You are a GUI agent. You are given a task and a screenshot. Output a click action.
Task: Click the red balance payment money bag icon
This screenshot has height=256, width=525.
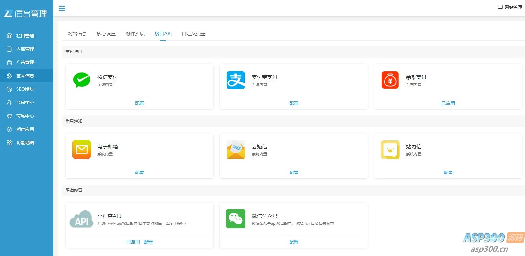pyautogui.click(x=390, y=80)
